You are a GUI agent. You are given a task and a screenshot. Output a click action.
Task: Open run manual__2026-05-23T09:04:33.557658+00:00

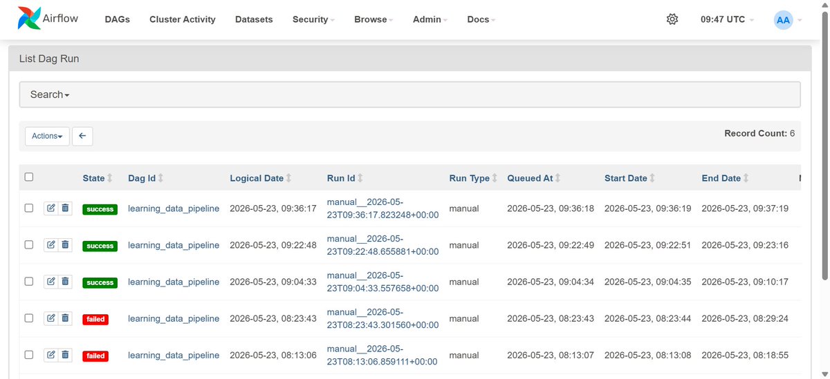coord(382,281)
